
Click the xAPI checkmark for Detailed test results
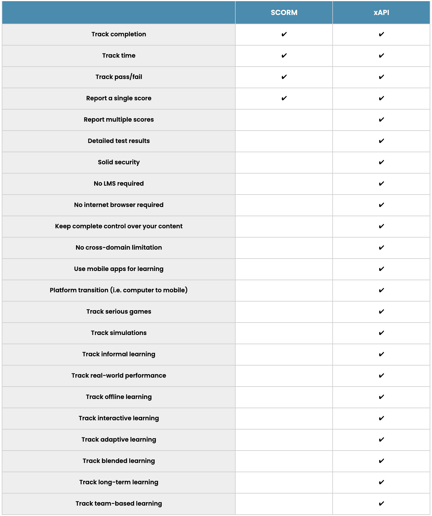[381, 141]
